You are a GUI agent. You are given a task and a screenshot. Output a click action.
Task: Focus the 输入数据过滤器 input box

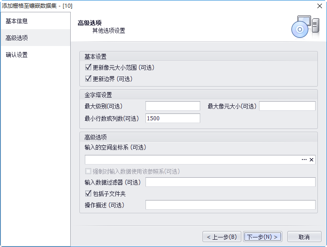click(230, 182)
